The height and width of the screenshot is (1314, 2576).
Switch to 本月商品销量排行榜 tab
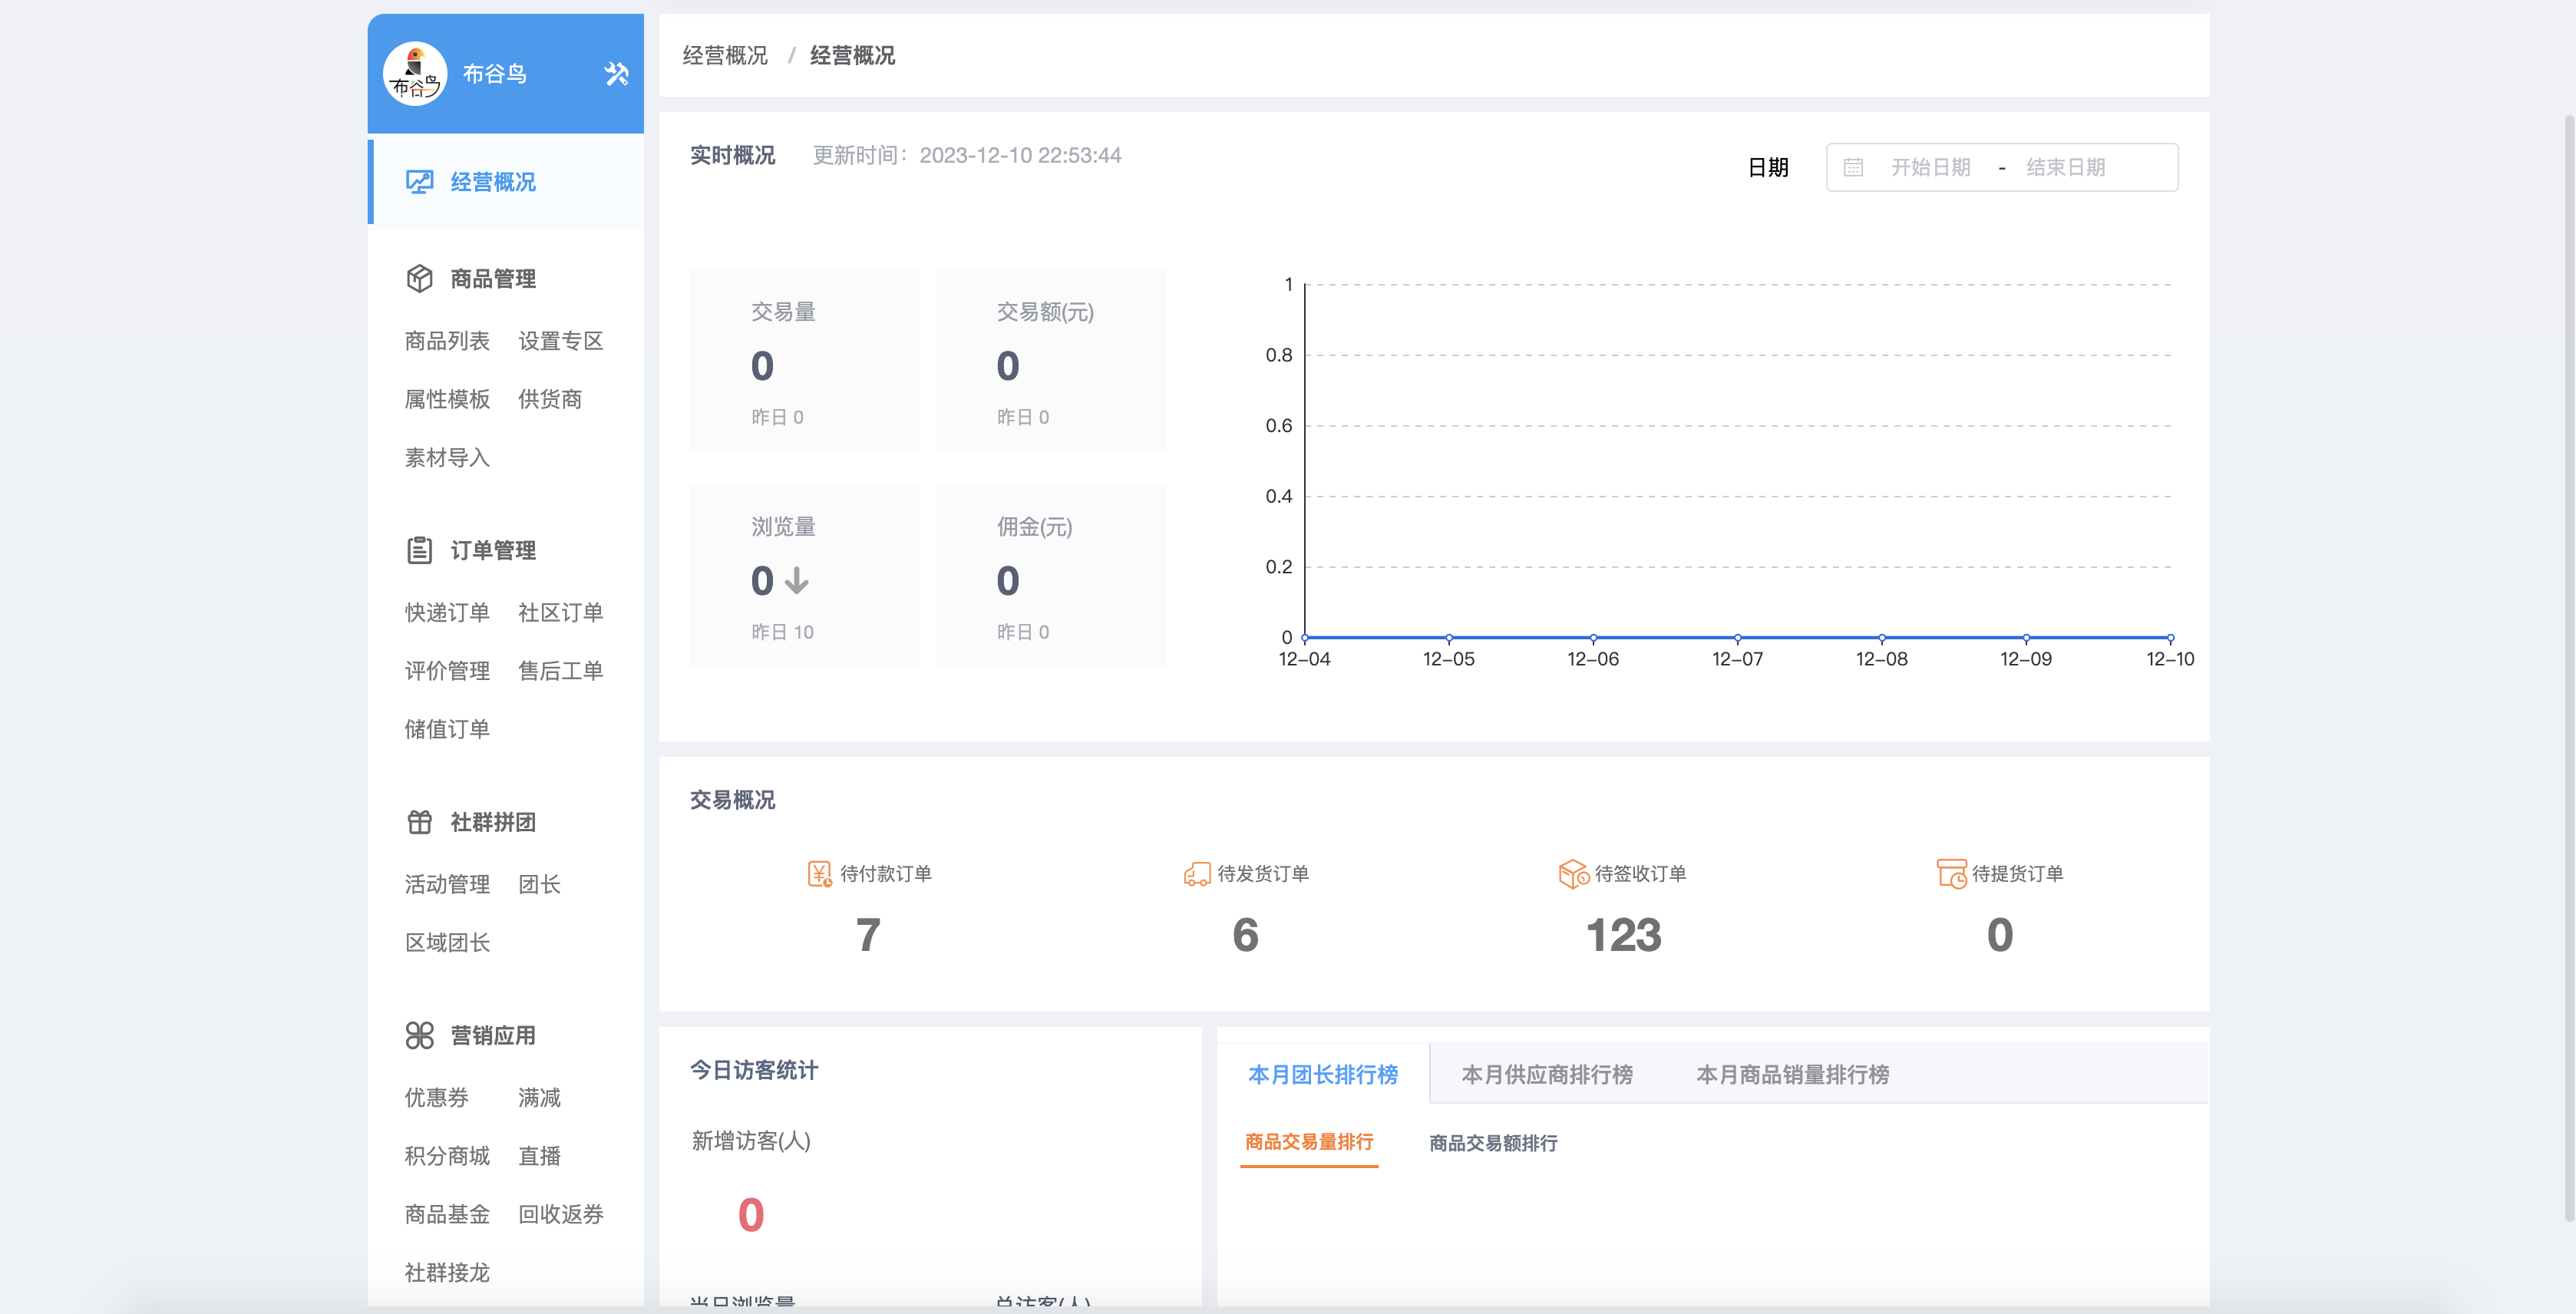(1793, 1074)
